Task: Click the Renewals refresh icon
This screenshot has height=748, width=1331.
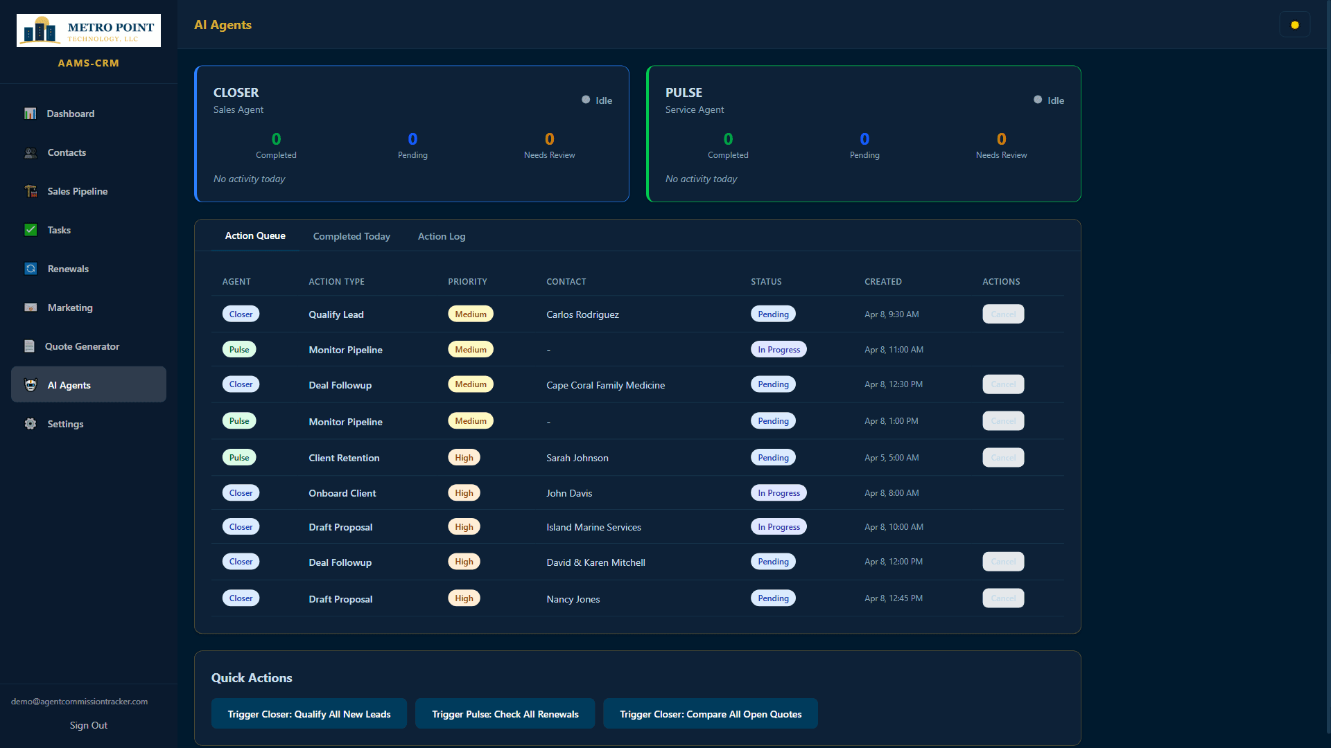Action: point(31,269)
